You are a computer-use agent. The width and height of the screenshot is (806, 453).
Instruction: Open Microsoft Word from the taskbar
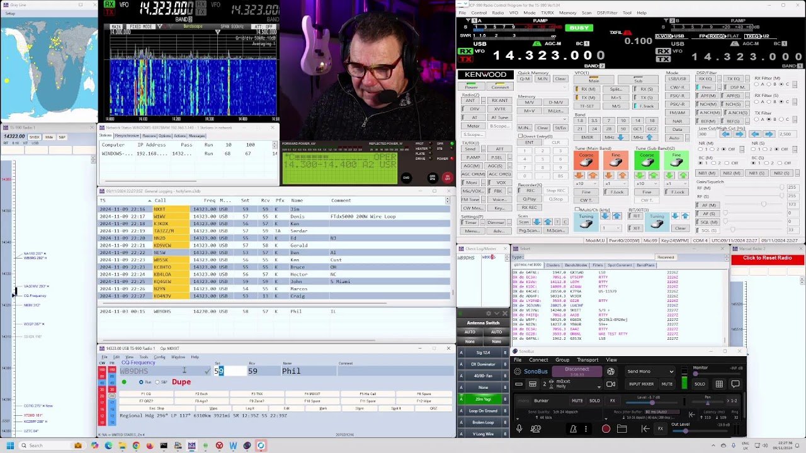point(233,445)
